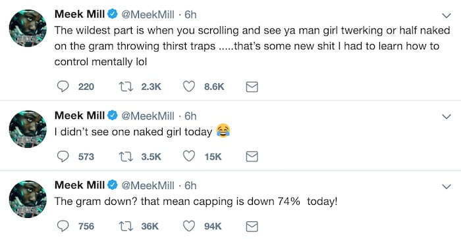Image resolution: width=461 pixels, height=239 pixels.
Task: Reply to the thirst traps tweet
Action: pos(63,87)
